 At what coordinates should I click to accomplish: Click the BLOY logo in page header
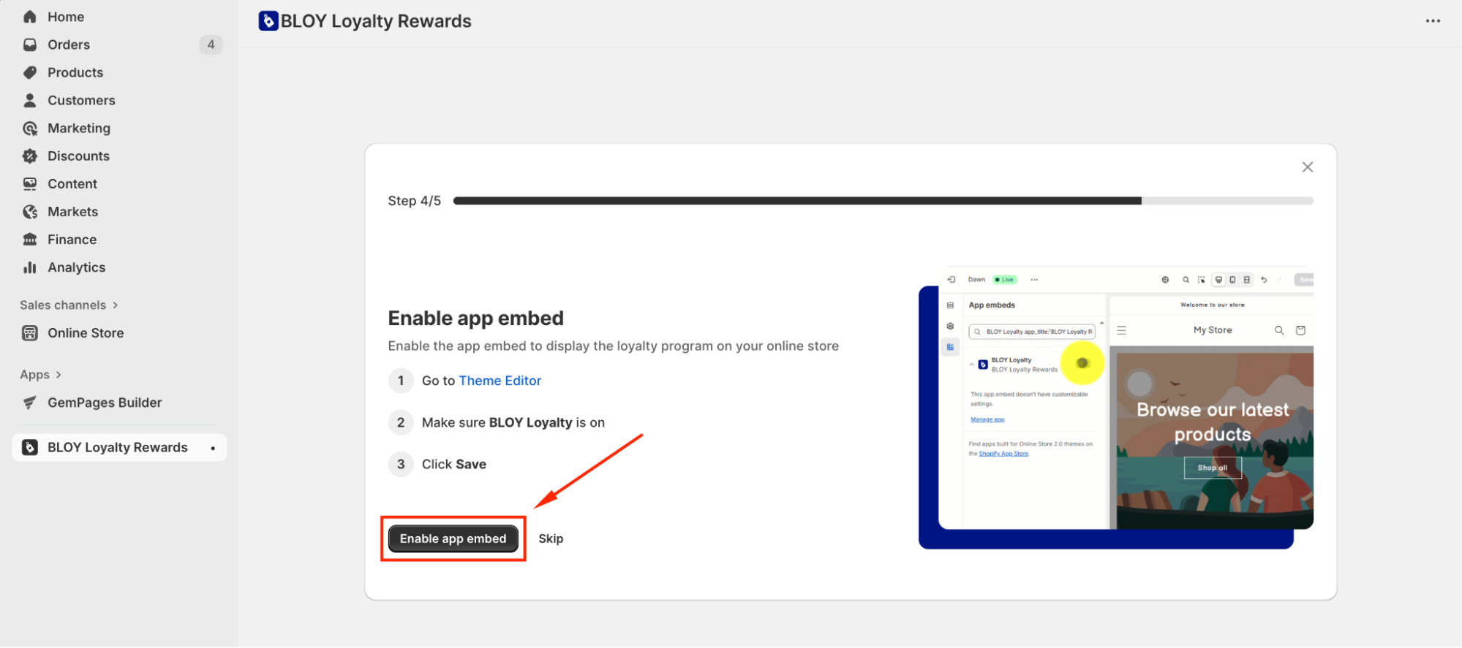(268, 21)
